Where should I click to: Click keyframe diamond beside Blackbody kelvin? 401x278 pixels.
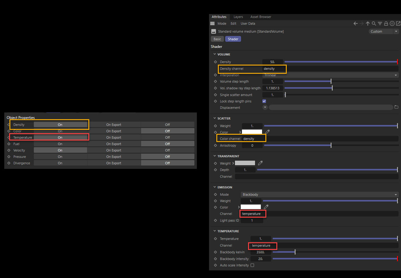(x=215, y=252)
